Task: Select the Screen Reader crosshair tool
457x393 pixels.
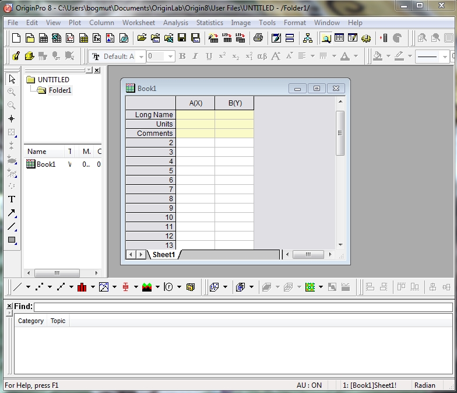Action: 12,119
